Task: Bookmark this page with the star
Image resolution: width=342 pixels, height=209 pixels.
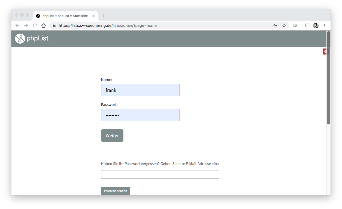Action: [284, 25]
